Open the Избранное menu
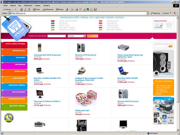The image size is (180, 135). pyautogui.click(x=28, y=5)
